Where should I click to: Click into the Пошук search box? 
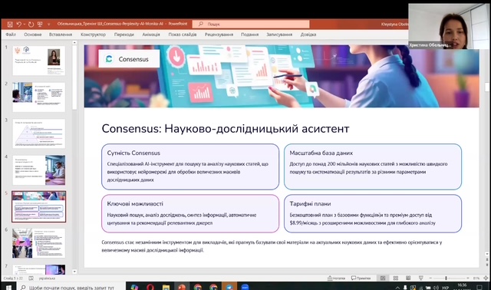251,24
